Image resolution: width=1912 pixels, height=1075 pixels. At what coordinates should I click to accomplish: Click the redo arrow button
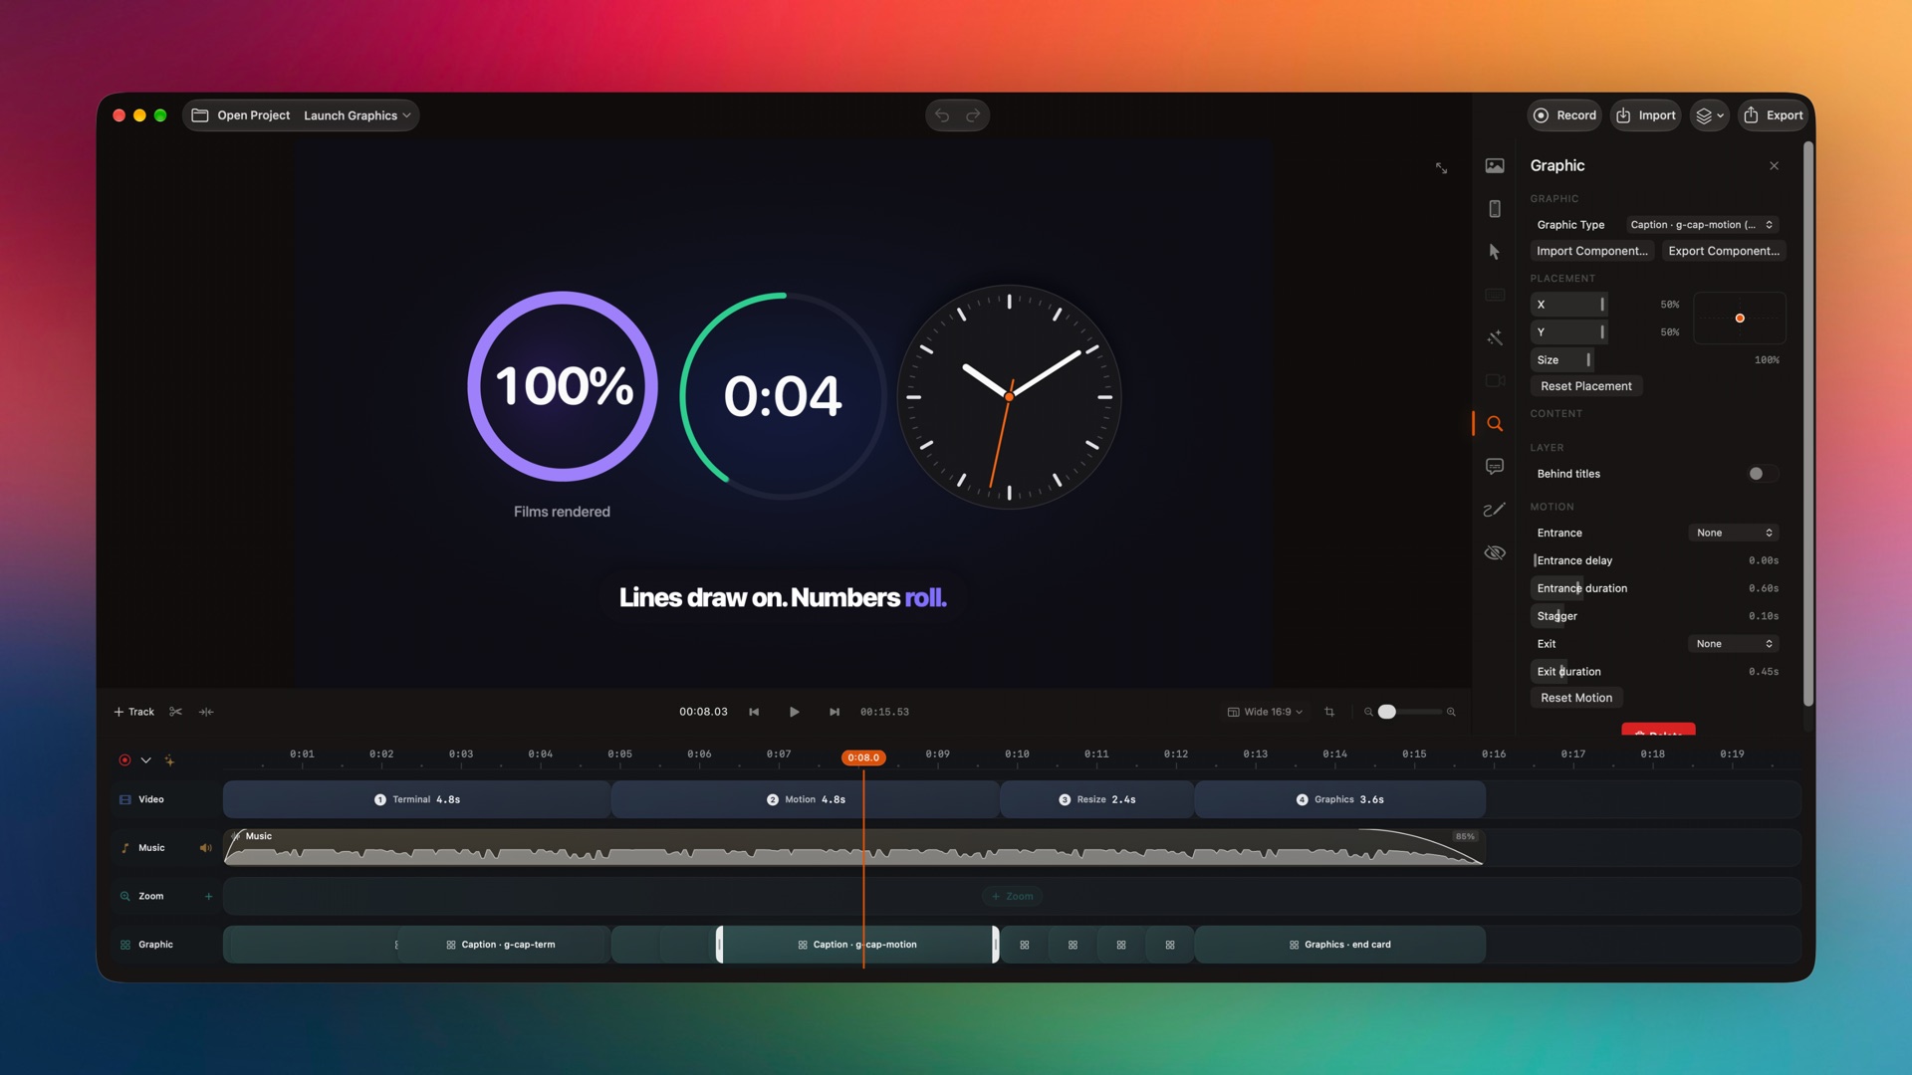click(973, 115)
